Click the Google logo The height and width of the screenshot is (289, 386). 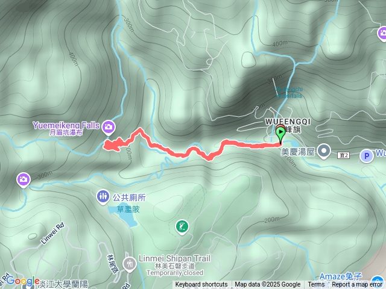click(x=23, y=281)
